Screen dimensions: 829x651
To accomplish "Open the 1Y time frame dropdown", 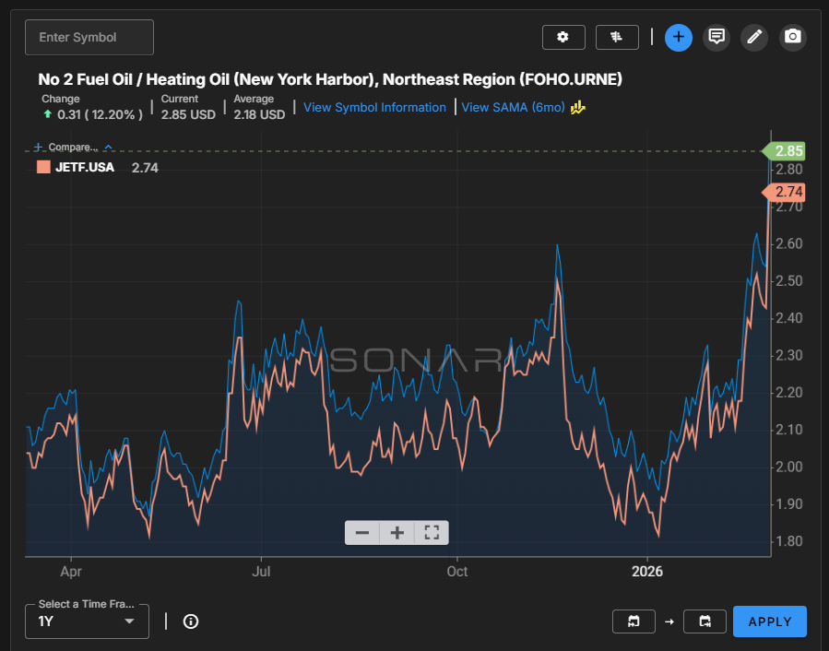I will (x=88, y=621).
